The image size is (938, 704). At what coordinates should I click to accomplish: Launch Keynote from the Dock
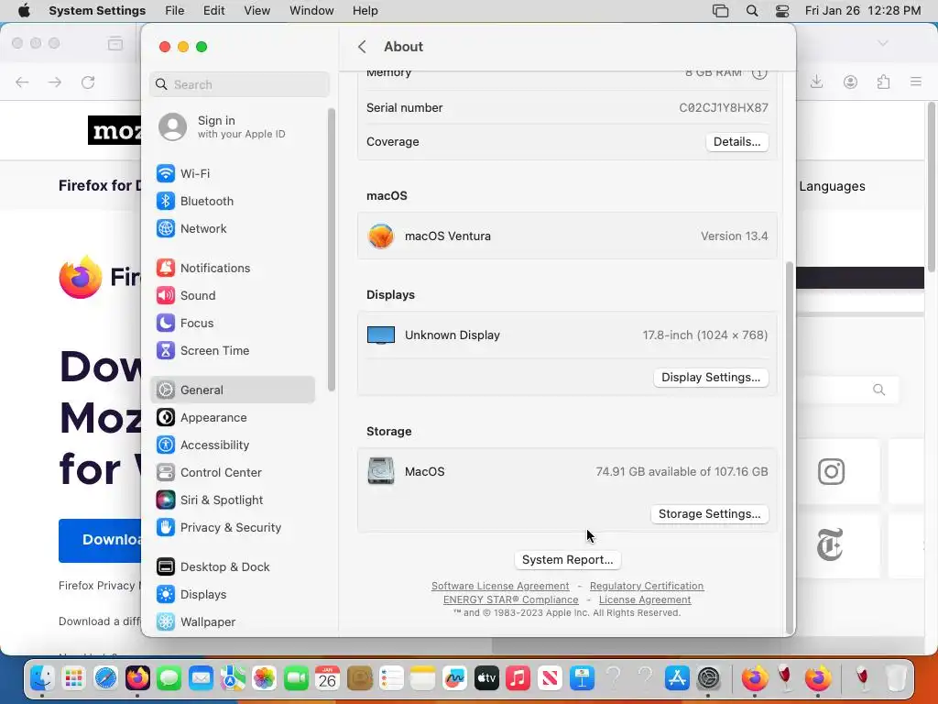click(x=582, y=678)
